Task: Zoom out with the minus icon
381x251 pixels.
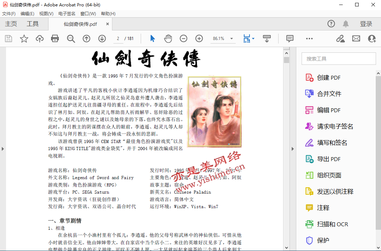Action: (x=183, y=39)
